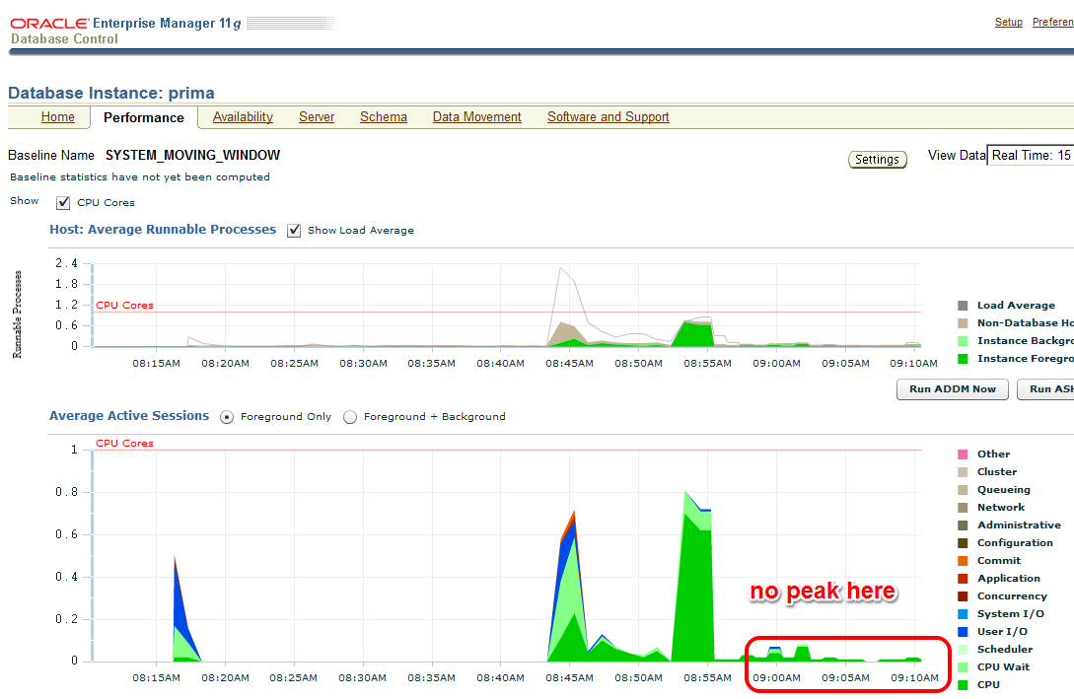
Task: Open the Setup link at top
Action: pyautogui.click(x=1008, y=22)
